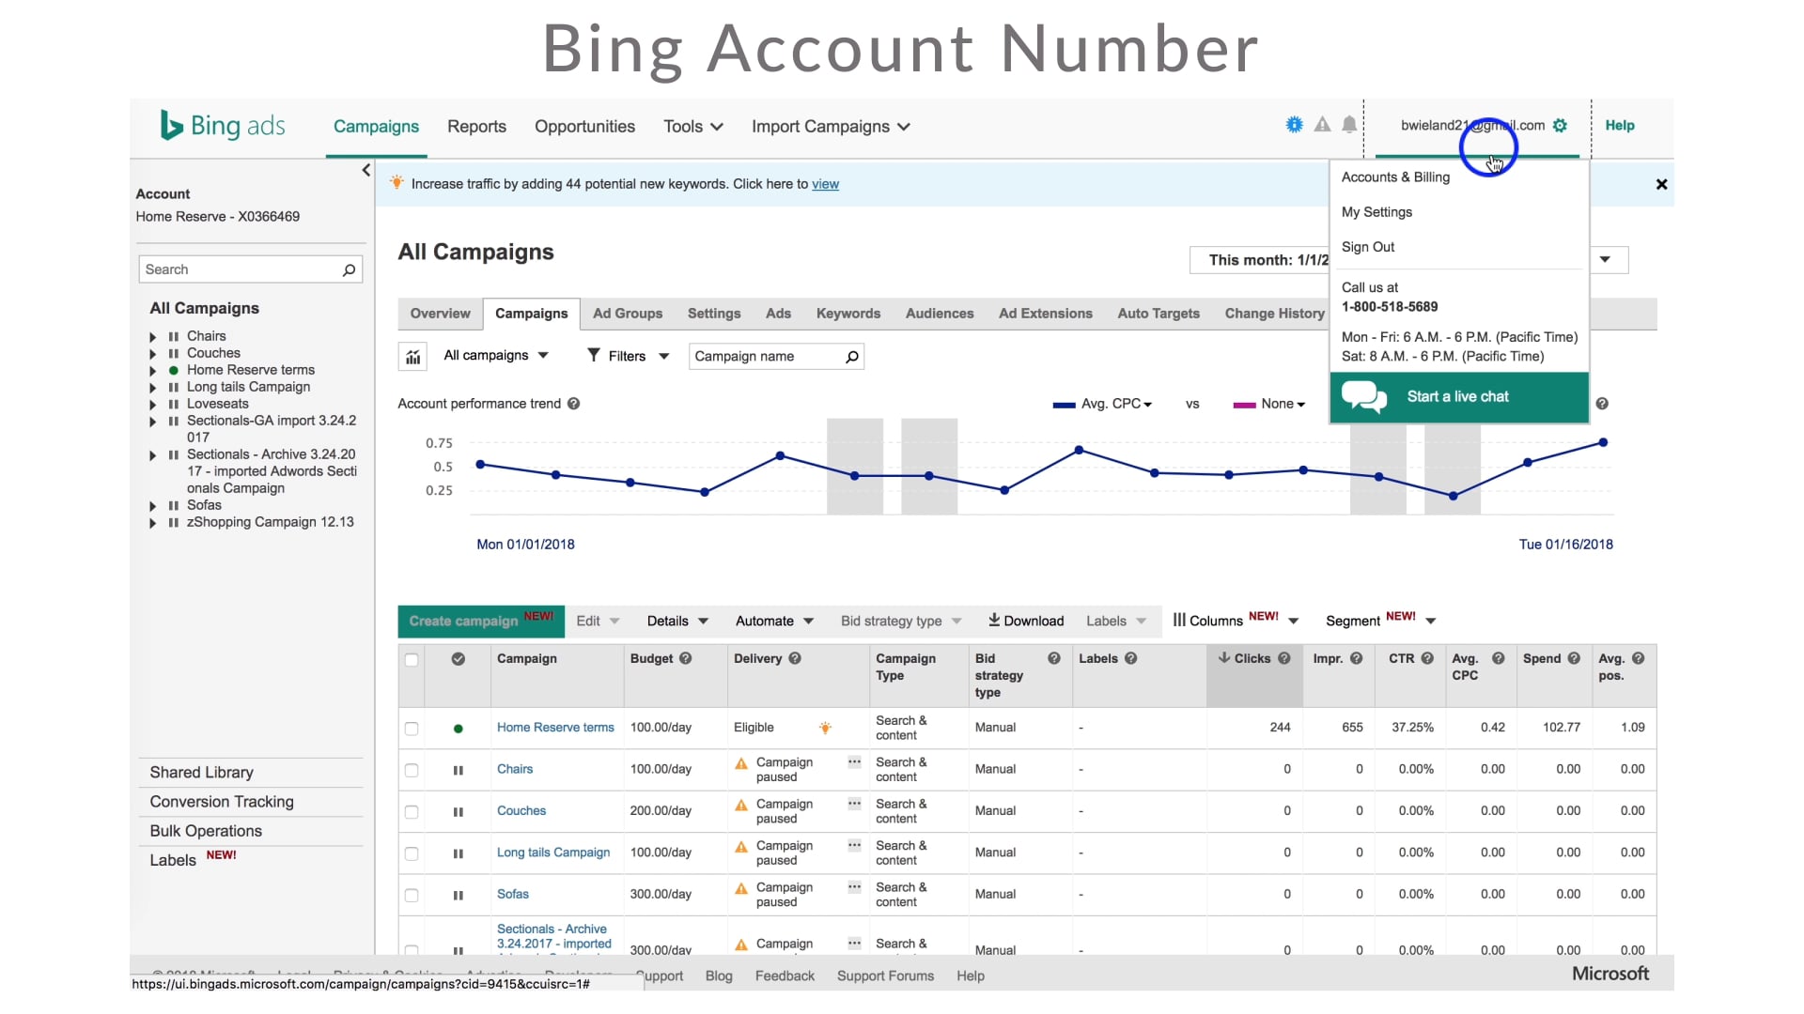Image resolution: width=1804 pixels, height=1014 pixels.
Task: Check the checkbox for Home Reserve terms row
Action: [412, 729]
